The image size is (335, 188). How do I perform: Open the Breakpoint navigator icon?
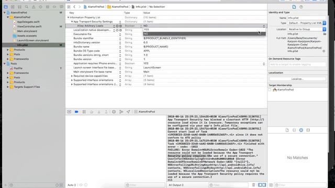pos(54,7)
